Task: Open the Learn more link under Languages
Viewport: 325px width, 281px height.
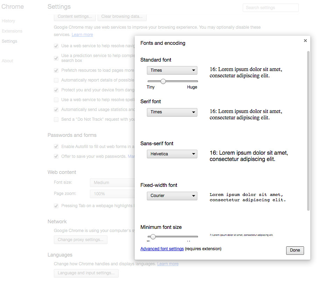Action: (x=168, y=264)
